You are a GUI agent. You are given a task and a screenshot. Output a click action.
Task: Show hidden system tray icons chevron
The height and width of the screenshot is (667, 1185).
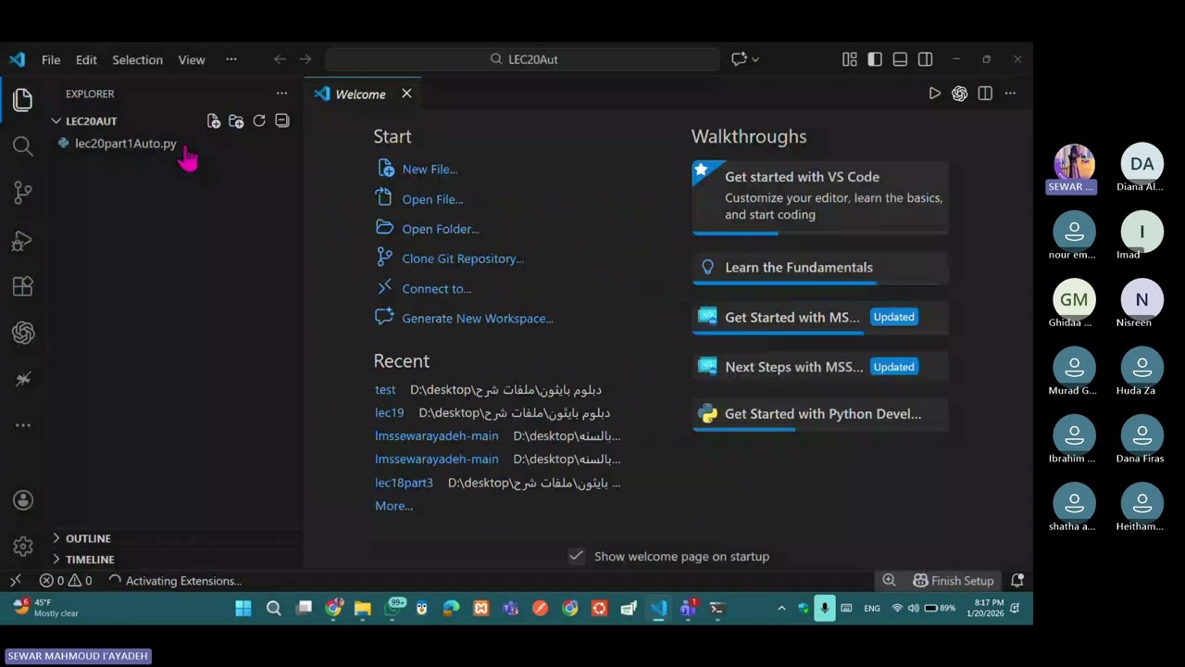[x=781, y=609]
